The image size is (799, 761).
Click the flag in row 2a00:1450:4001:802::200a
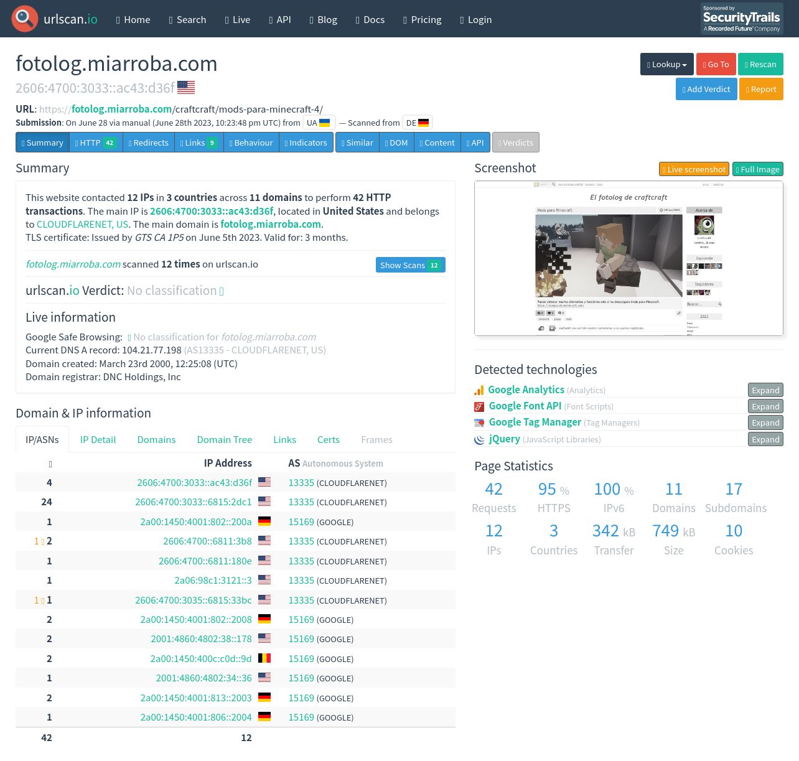[x=264, y=521]
